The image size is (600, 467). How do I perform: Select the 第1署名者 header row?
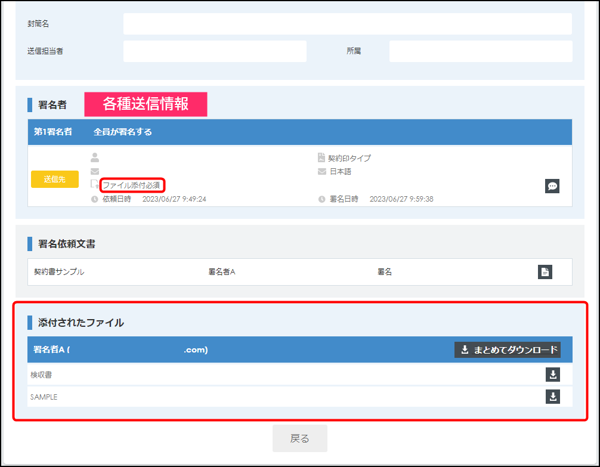(299, 132)
